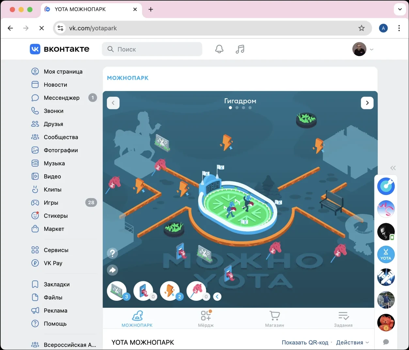The height and width of the screenshot is (350, 409).
Task: Switch to МОЖНОПАРК tab
Action: (137, 319)
